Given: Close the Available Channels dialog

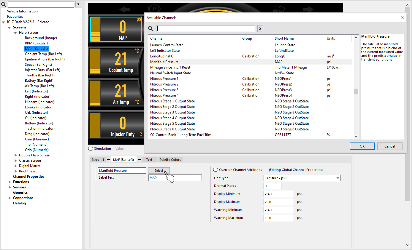Looking at the screenshot, I should point(402,17).
